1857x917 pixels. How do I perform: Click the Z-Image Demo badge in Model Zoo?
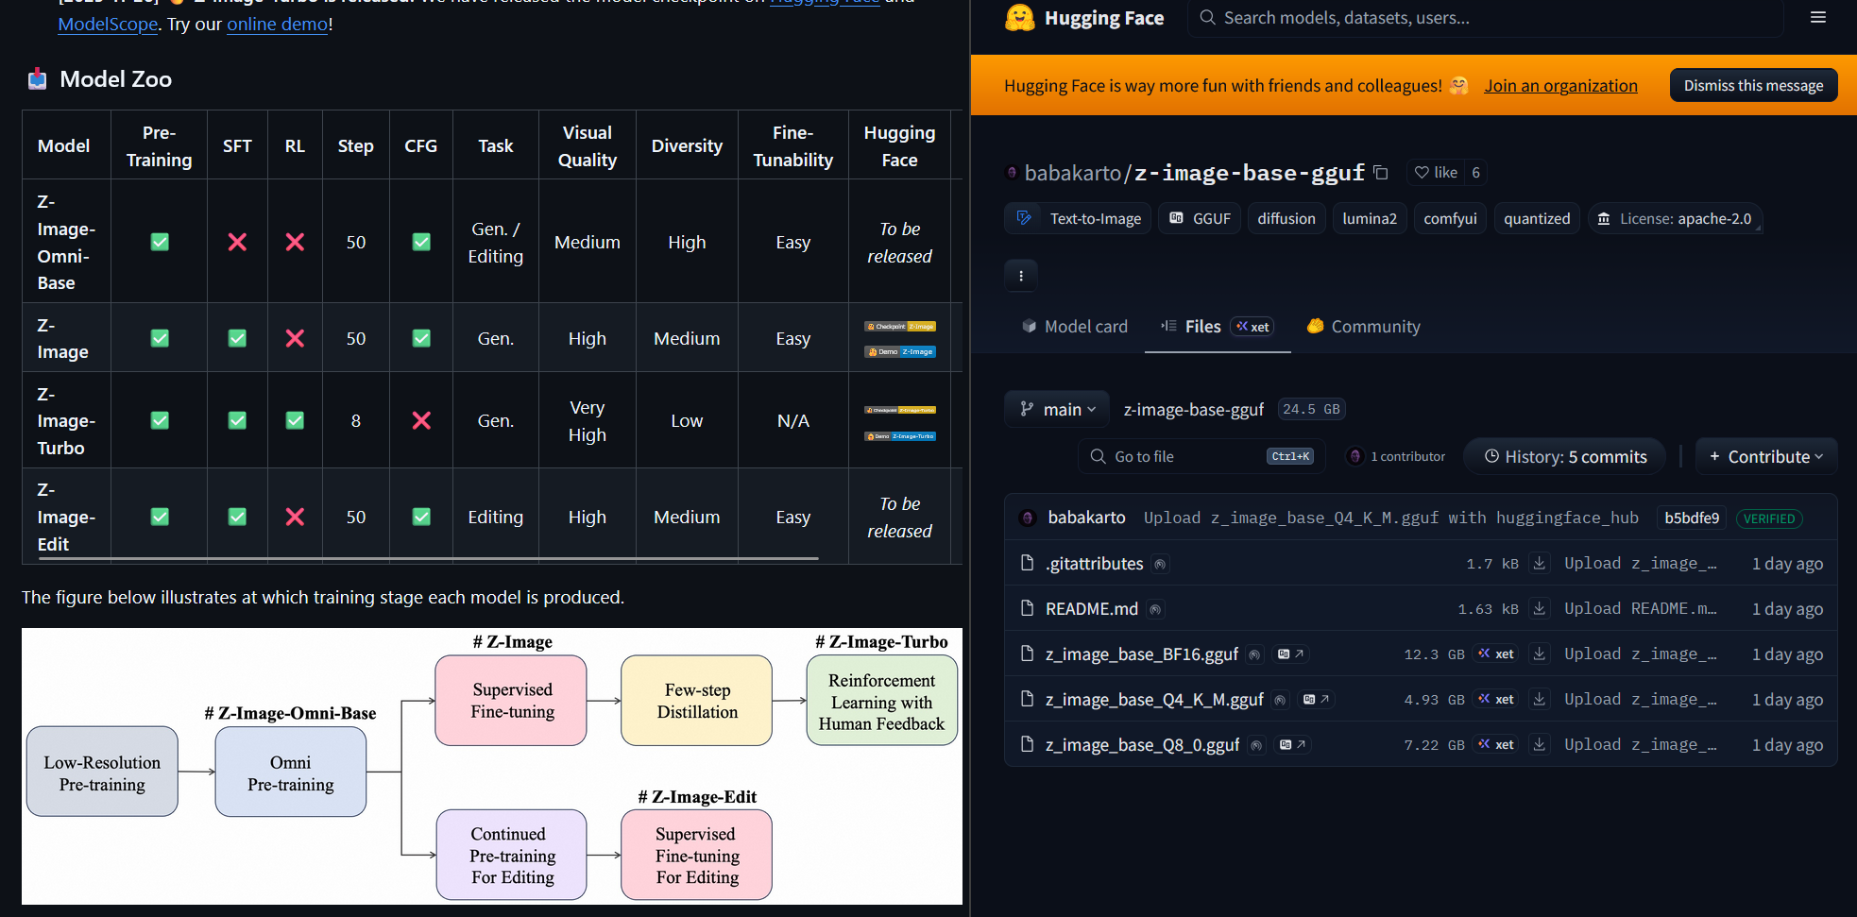pyautogui.click(x=900, y=351)
